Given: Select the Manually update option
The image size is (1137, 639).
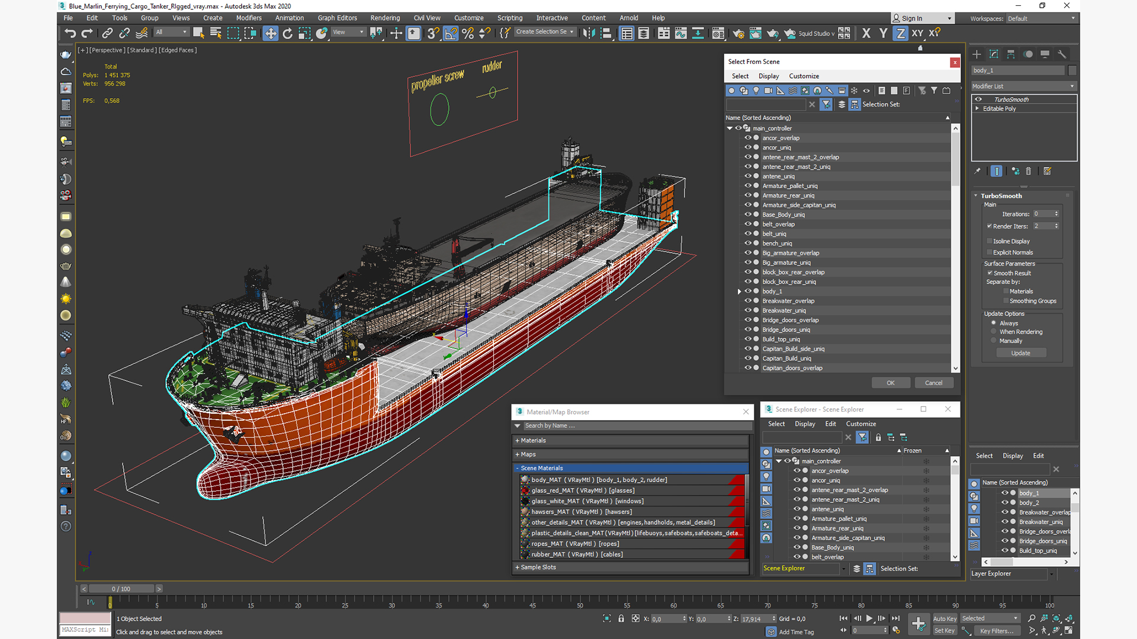Looking at the screenshot, I should click(994, 341).
